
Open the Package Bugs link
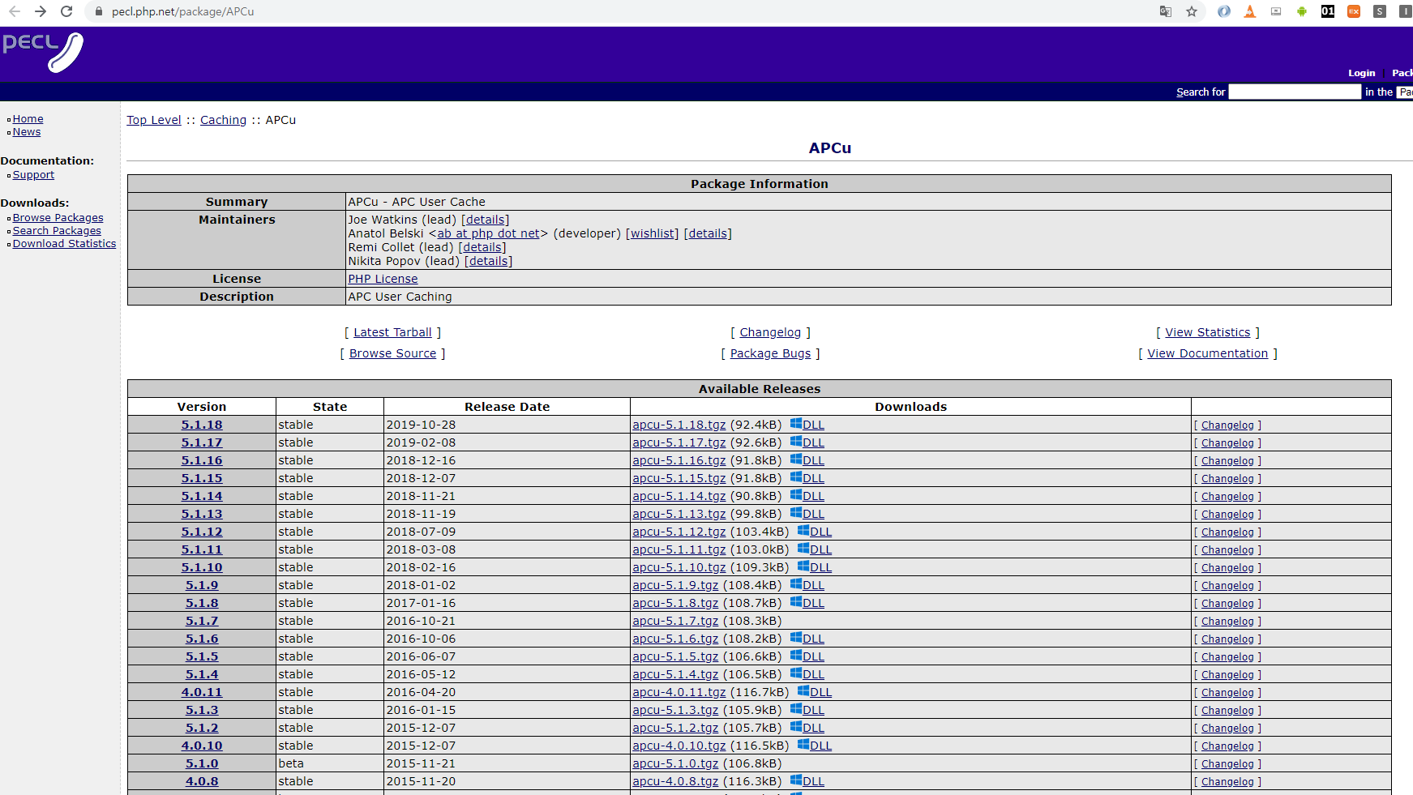tap(771, 353)
